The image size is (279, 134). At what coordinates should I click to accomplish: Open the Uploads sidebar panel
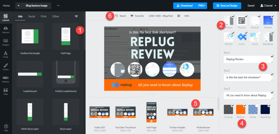tap(6, 30)
